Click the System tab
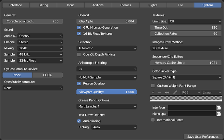Image resolution: width=224 pixels, height=140 pixels. click(208, 5)
